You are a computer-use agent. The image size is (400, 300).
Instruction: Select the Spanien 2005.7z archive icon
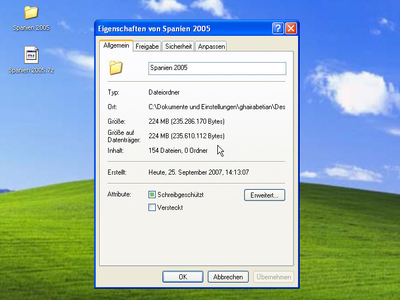[31, 55]
